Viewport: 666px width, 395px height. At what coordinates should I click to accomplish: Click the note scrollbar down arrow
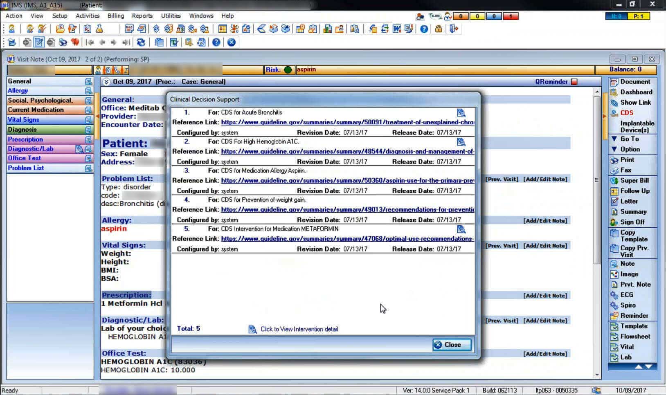(597, 375)
